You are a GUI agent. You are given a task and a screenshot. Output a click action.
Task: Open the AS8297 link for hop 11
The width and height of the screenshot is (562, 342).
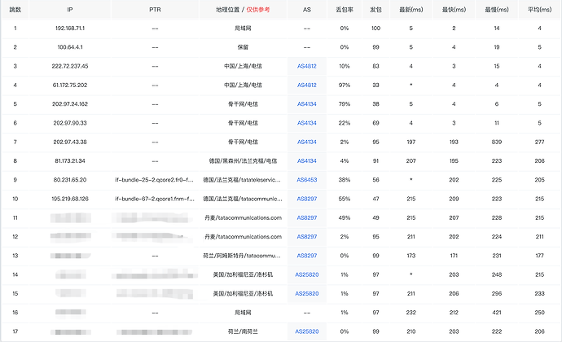[307, 217]
